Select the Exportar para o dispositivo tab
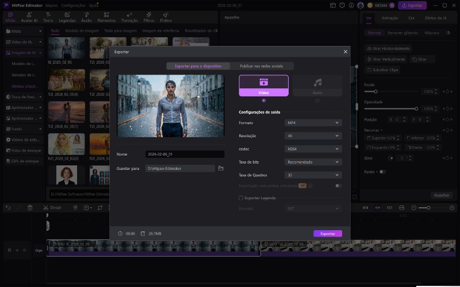Image resolution: width=460 pixels, height=287 pixels. tap(198, 66)
